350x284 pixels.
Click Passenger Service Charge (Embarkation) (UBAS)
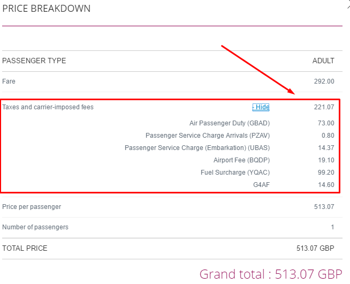click(x=197, y=148)
